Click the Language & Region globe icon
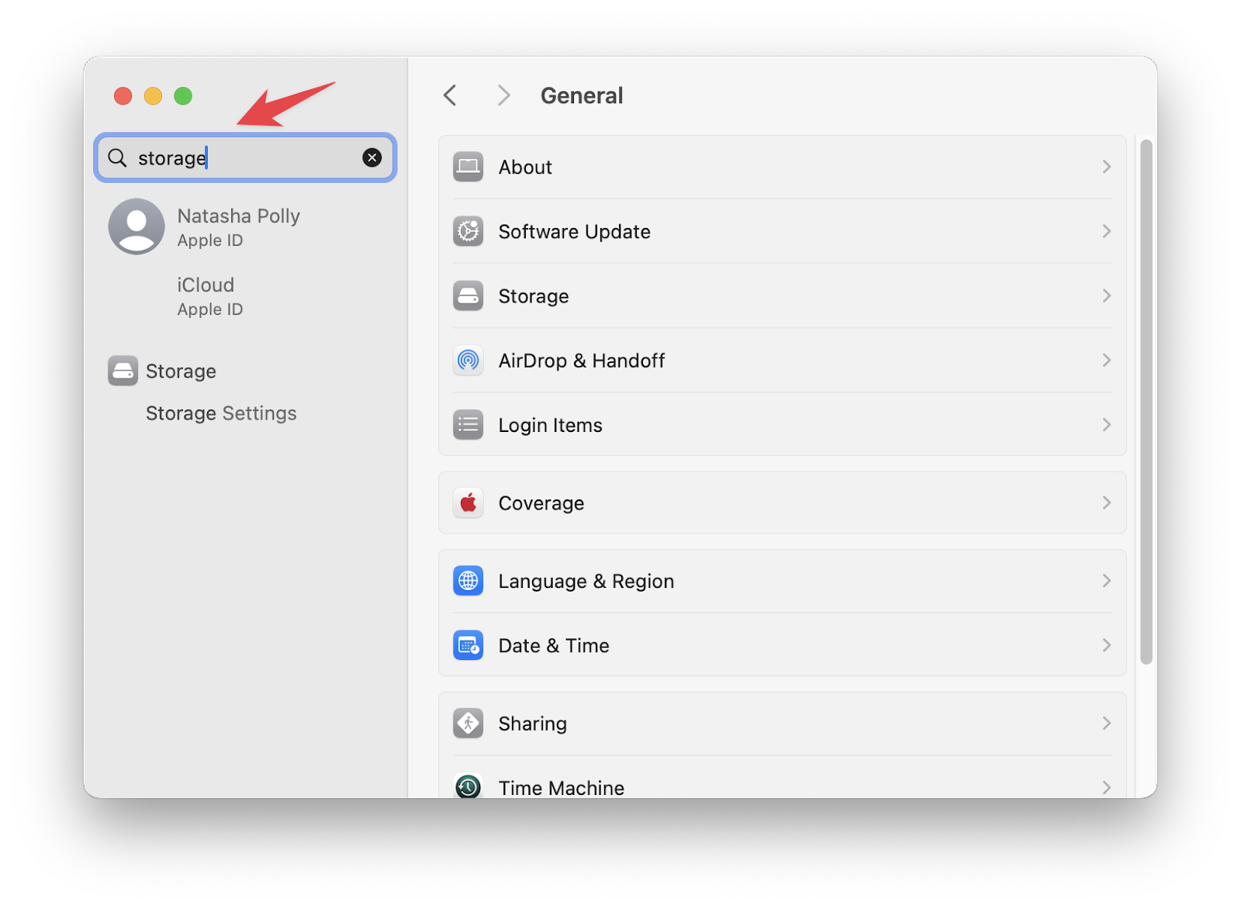This screenshot has width=1241, height=909. tap(468, 580)
